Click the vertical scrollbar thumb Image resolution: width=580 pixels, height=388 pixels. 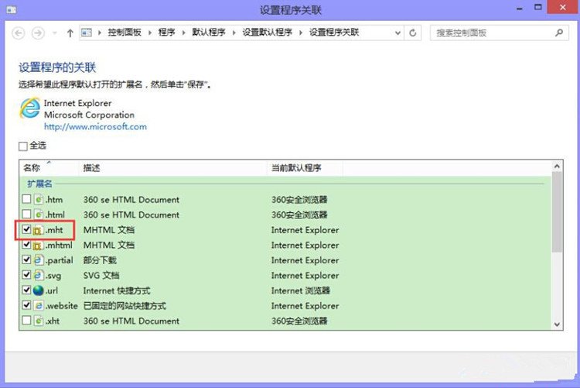557,212
